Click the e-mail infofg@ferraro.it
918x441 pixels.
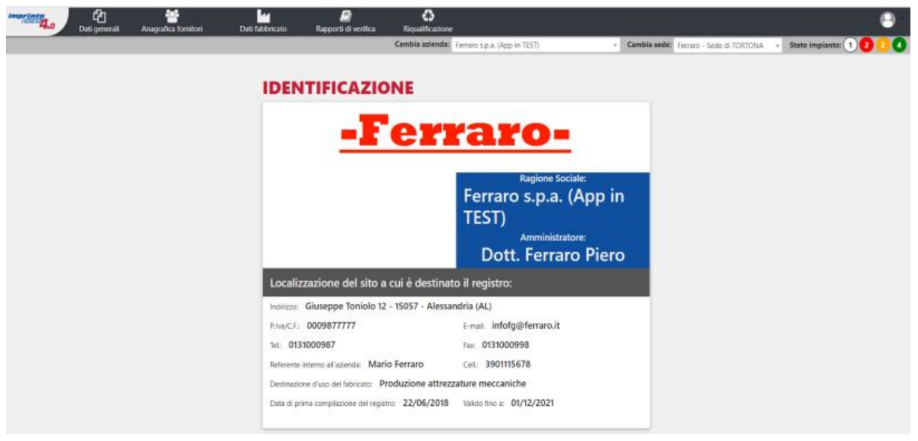[526, 326]
